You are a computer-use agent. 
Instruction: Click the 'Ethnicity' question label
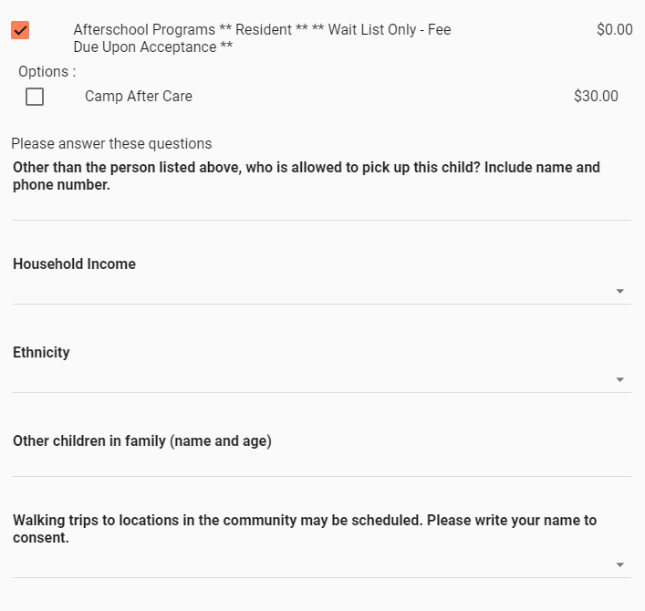[x=41, y=353]
